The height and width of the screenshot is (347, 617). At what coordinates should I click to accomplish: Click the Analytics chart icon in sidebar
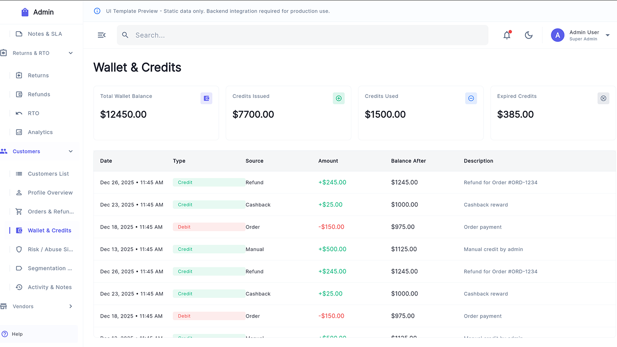point(19,132)
